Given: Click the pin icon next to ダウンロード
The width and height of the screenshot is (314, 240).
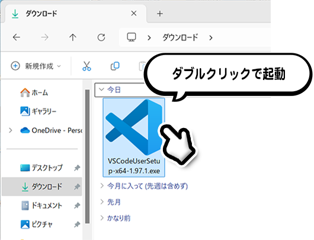Looking at the screenshot, I should point(77,187).
